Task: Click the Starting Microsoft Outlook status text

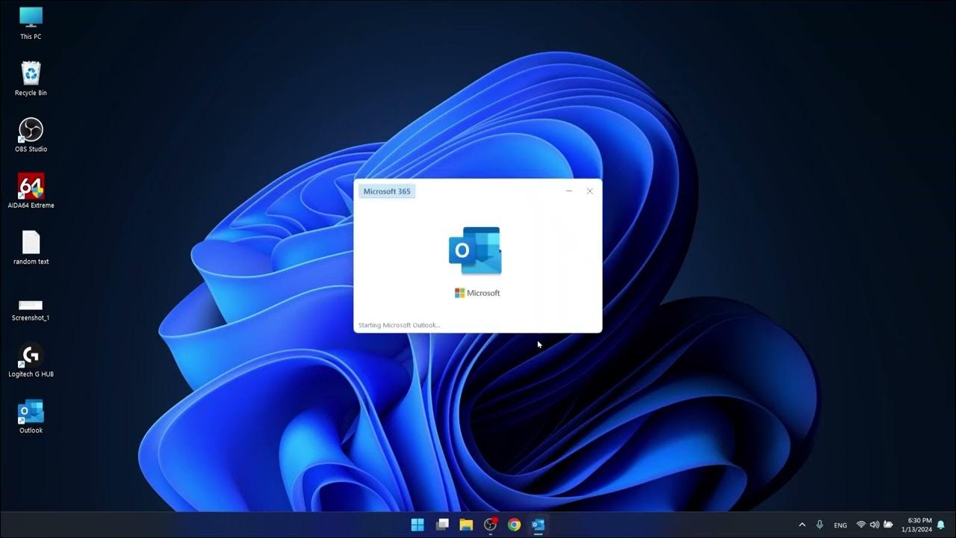Action: pyautogui.click(x=400, y=325)
